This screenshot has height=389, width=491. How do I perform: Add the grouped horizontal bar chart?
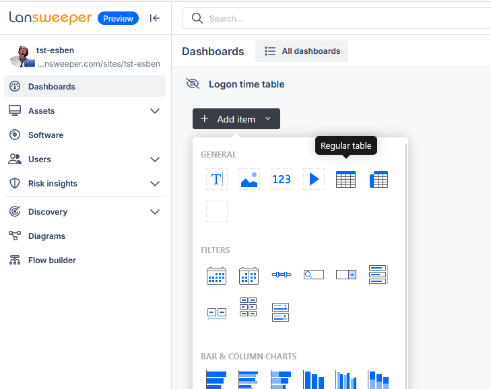click(x=249, y=380)
